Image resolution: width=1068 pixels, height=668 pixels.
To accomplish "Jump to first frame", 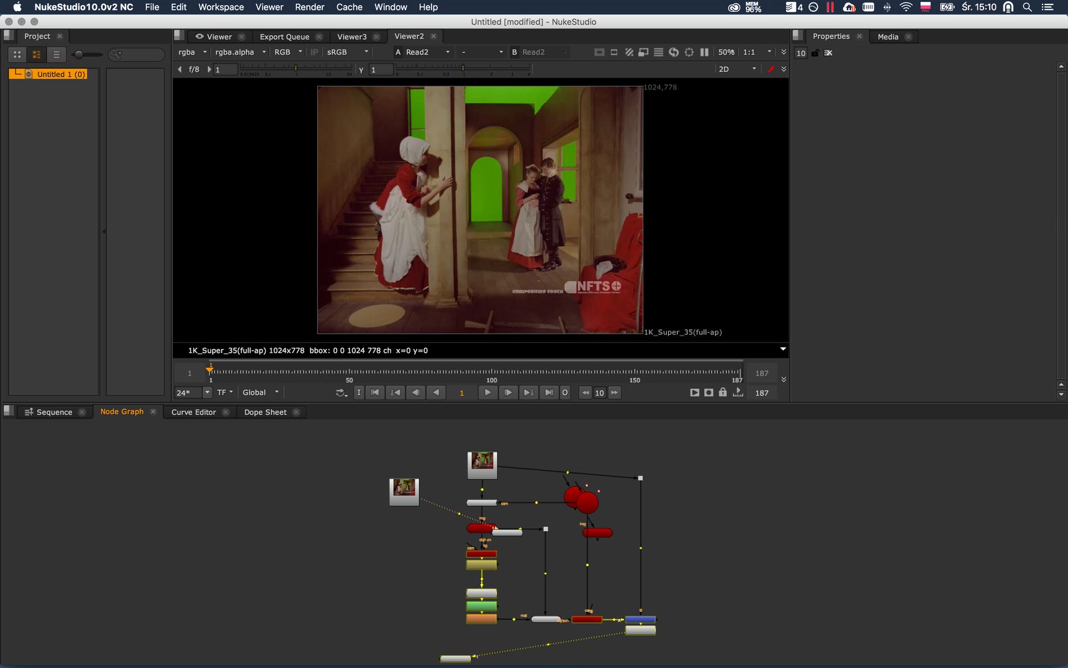I will click(375, 393).
